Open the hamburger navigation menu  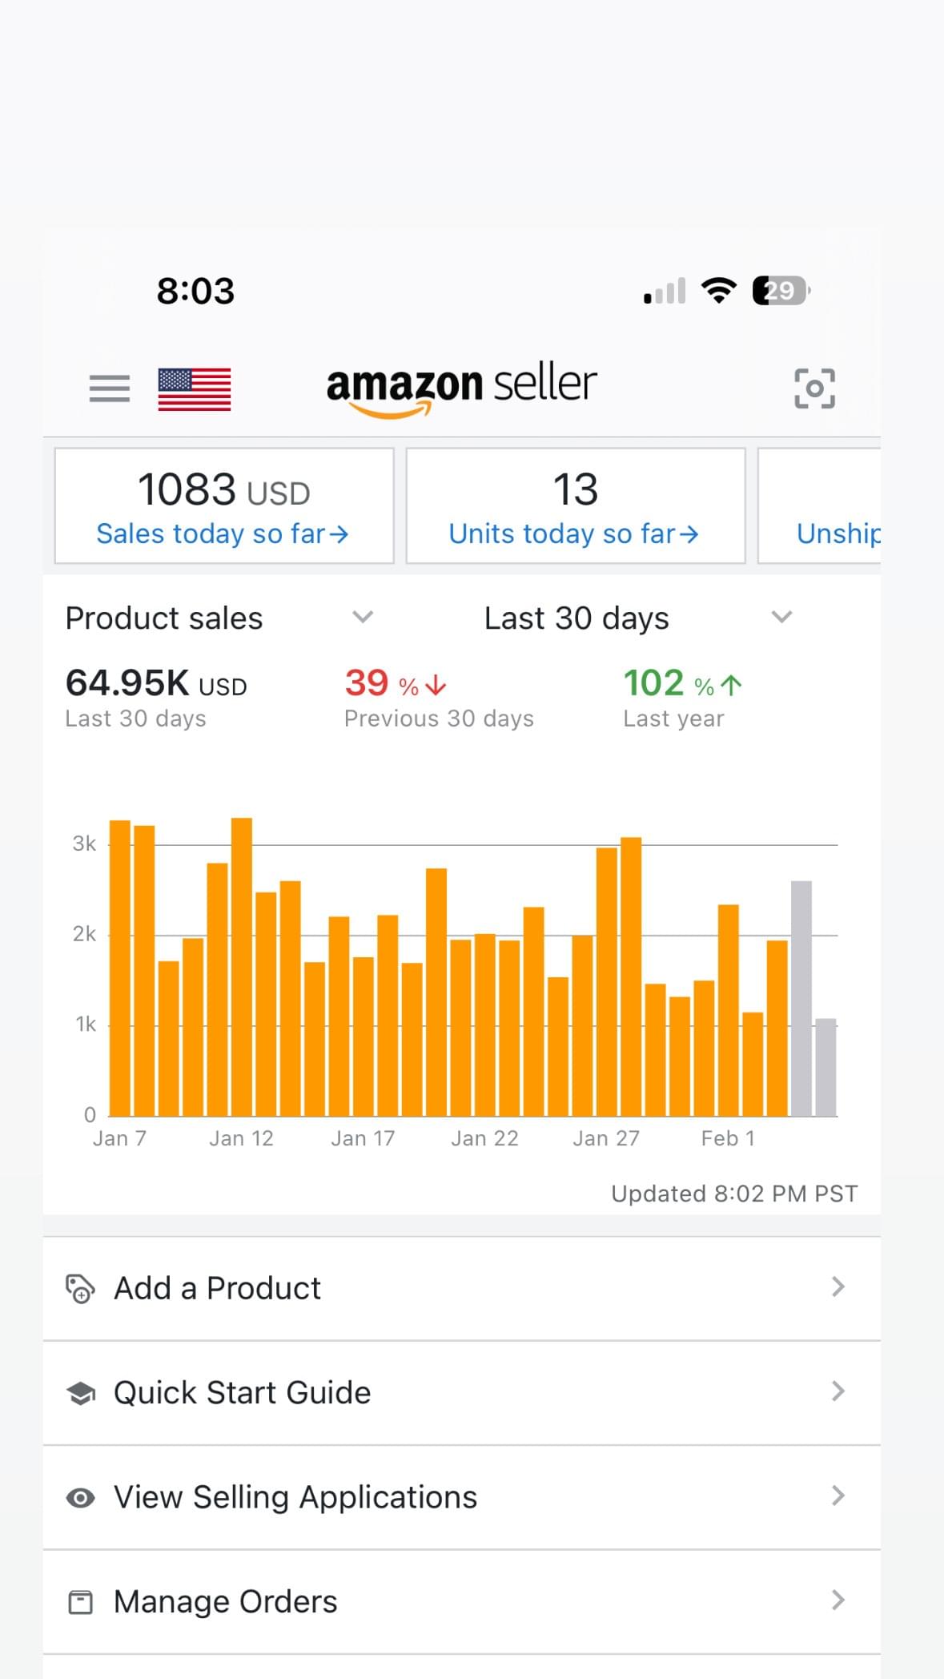(110, 389)
